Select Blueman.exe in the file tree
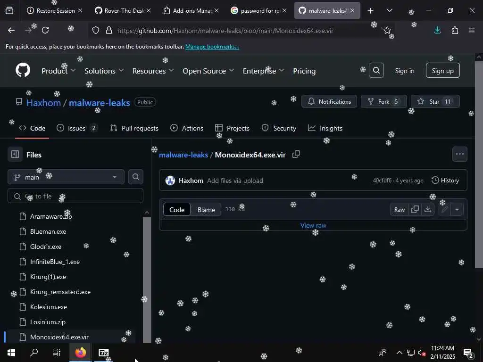This screenshot has width=483, height=362. point(48,231)
